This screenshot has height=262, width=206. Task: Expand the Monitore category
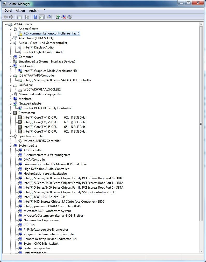(11, 99)
